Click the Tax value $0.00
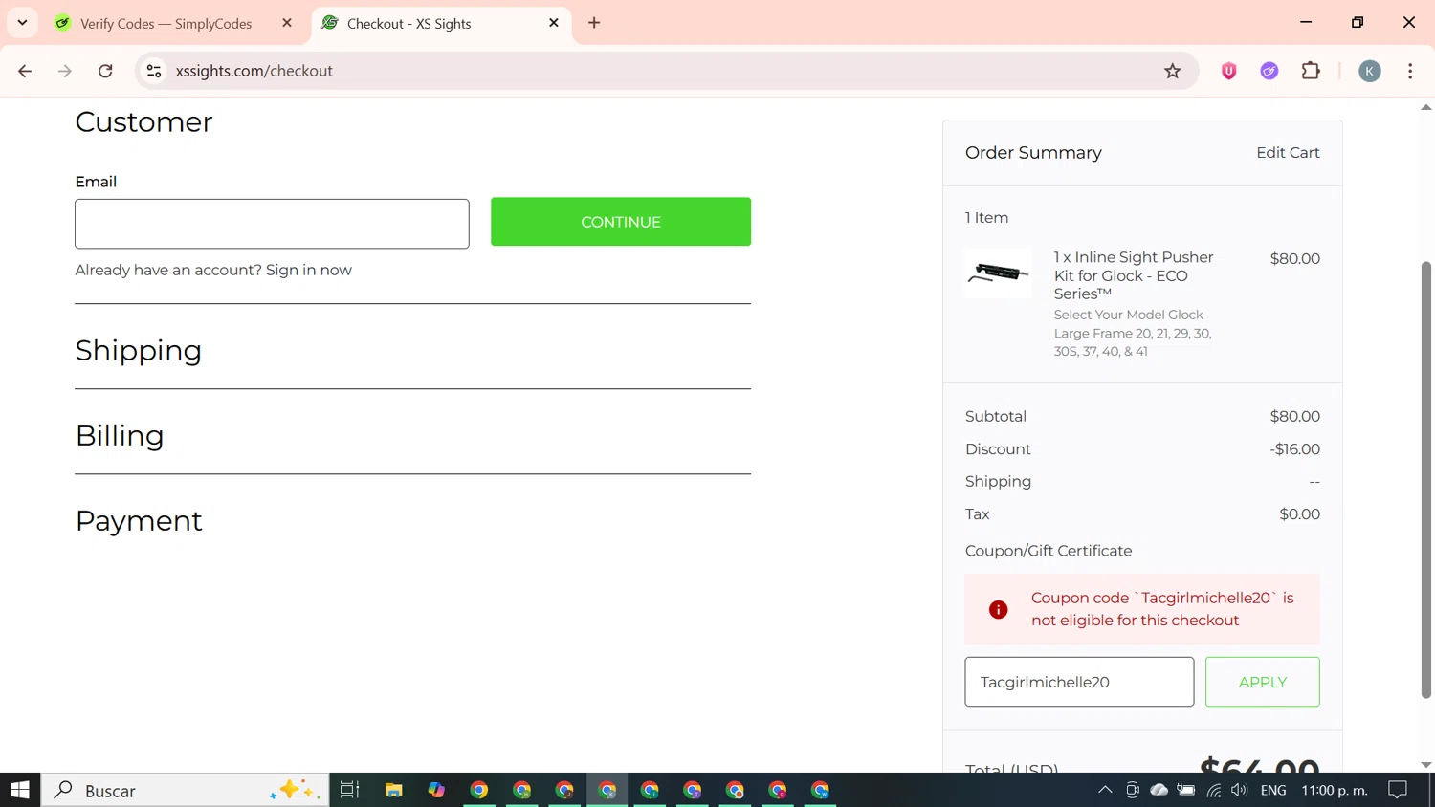Image resolution: width=1435 pixels, height=807 pixels. click(x=1299, y=514)
